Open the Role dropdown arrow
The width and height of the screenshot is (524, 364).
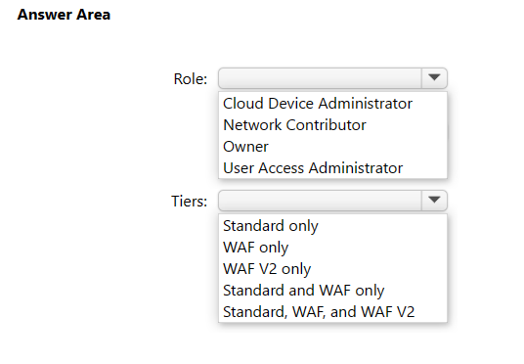coord(434,78)
